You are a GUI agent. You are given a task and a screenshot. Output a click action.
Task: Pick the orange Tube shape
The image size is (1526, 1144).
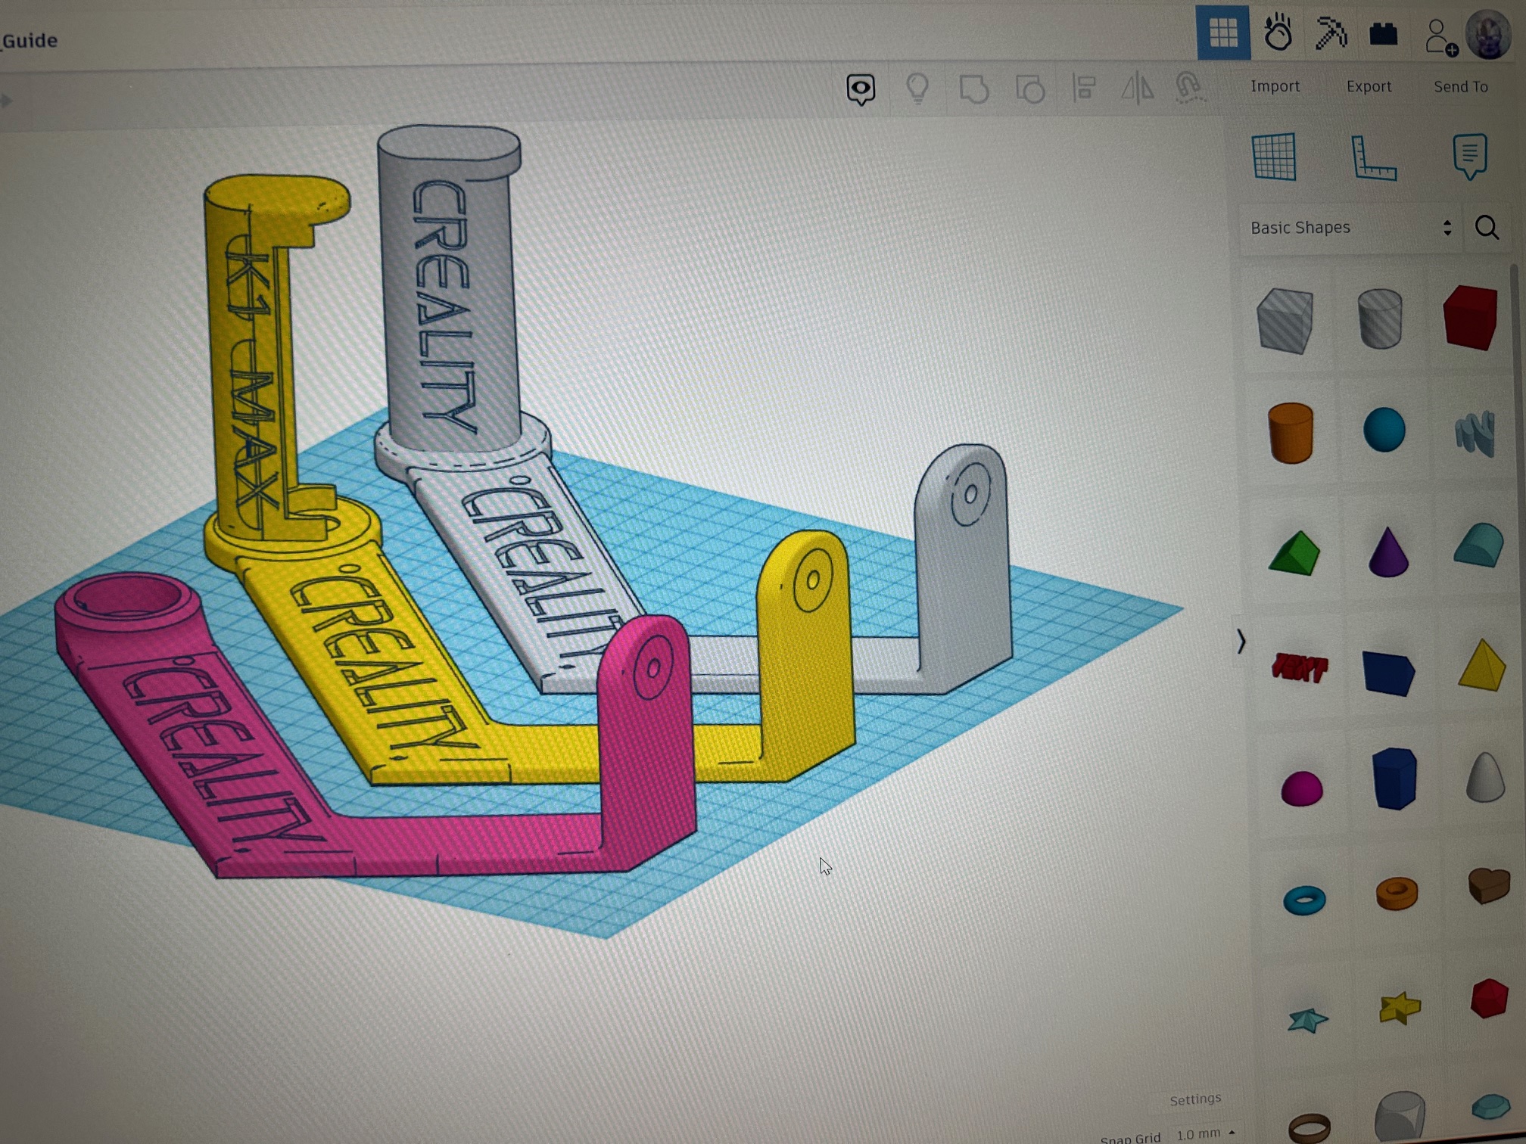[1397, 894]
